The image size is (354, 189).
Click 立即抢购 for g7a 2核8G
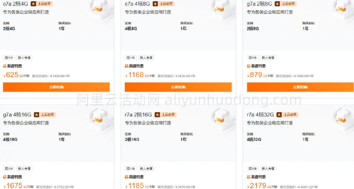click(x=300, y=87)
